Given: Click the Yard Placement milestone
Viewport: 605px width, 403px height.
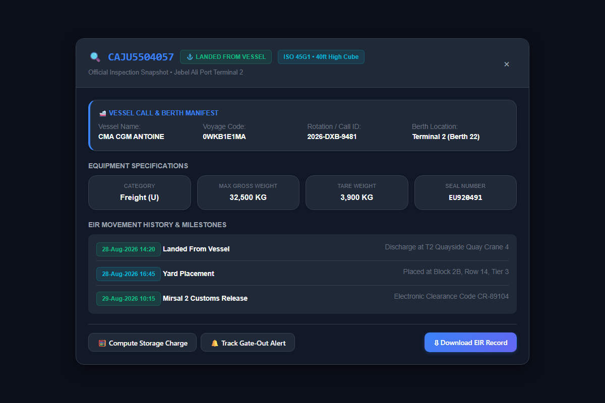Looking at the screenshot, I should coord(189,274).
